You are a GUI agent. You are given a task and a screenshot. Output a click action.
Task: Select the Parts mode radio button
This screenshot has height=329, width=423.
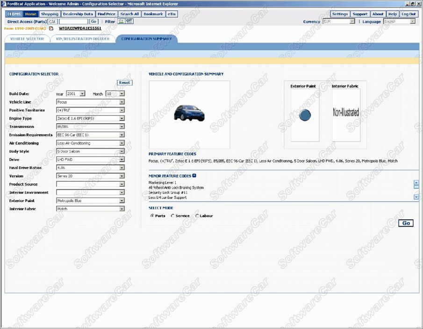coord(152,216)
